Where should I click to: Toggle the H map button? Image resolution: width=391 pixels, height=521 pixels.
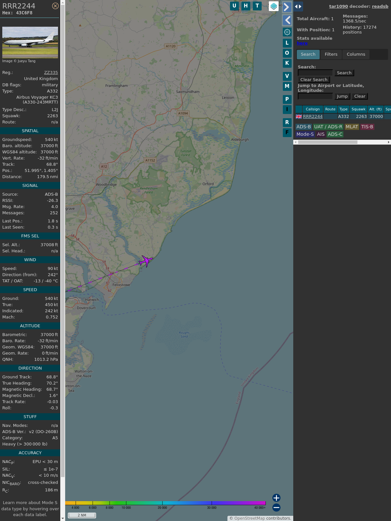click(246, 6)
